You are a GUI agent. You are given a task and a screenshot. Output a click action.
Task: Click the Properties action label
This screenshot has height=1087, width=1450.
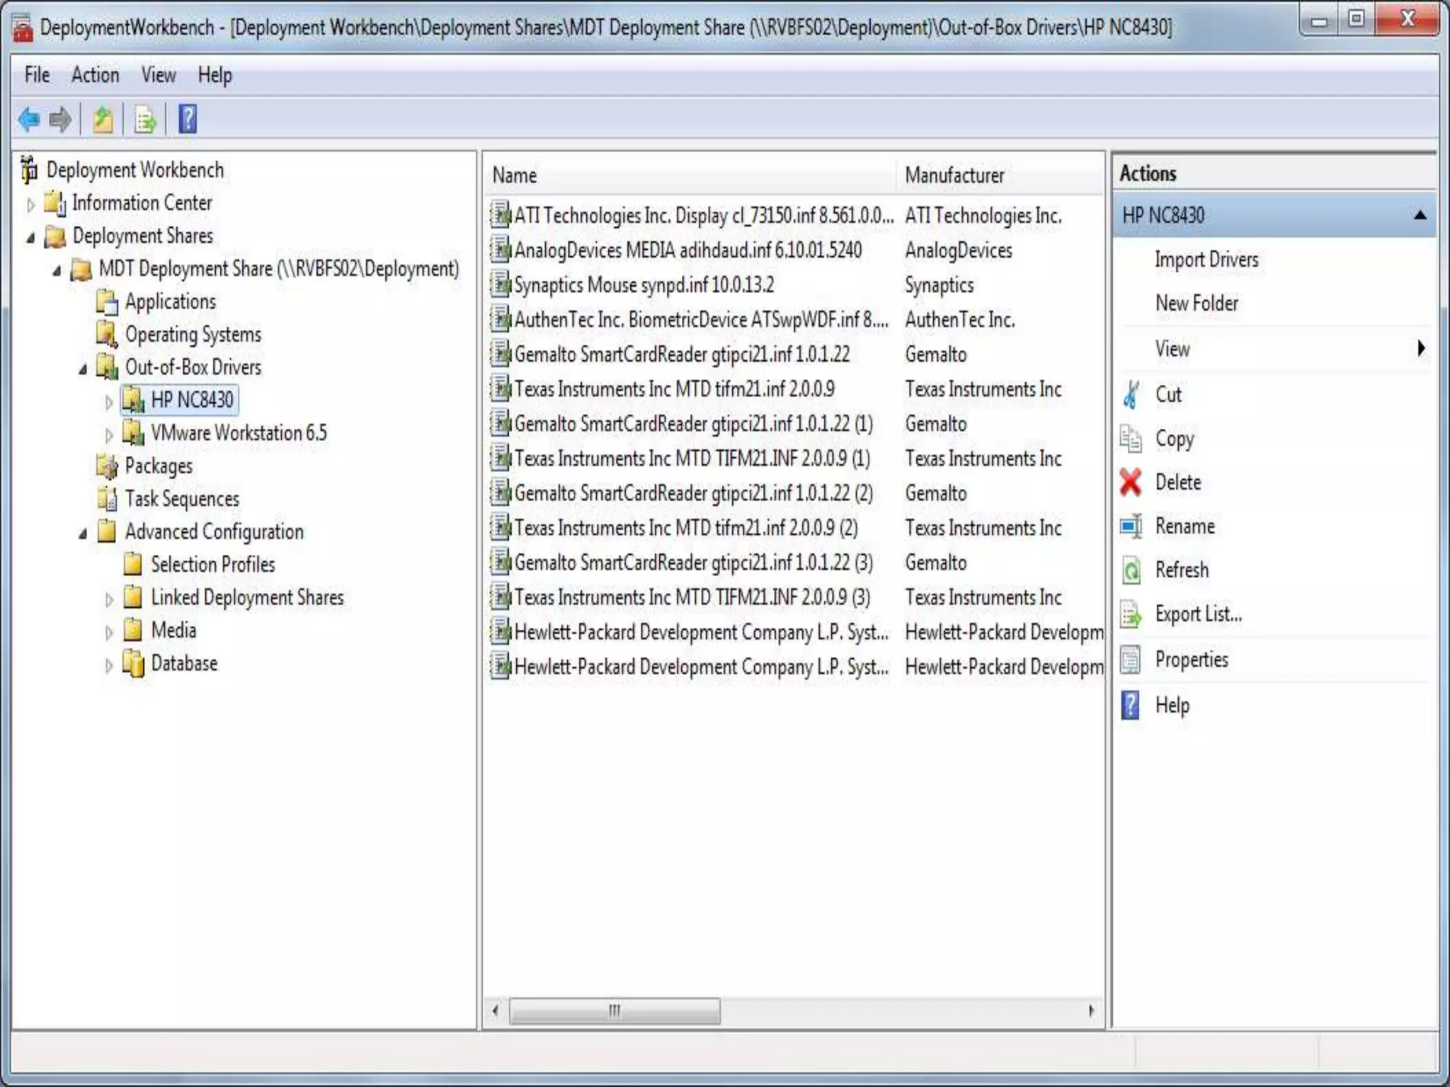pyautogui.click(x=1192, y=660)
